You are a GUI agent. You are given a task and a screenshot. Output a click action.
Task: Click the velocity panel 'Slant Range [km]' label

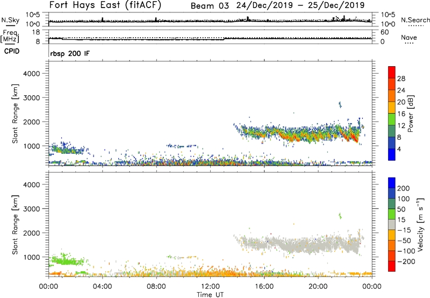coord(15,225)
